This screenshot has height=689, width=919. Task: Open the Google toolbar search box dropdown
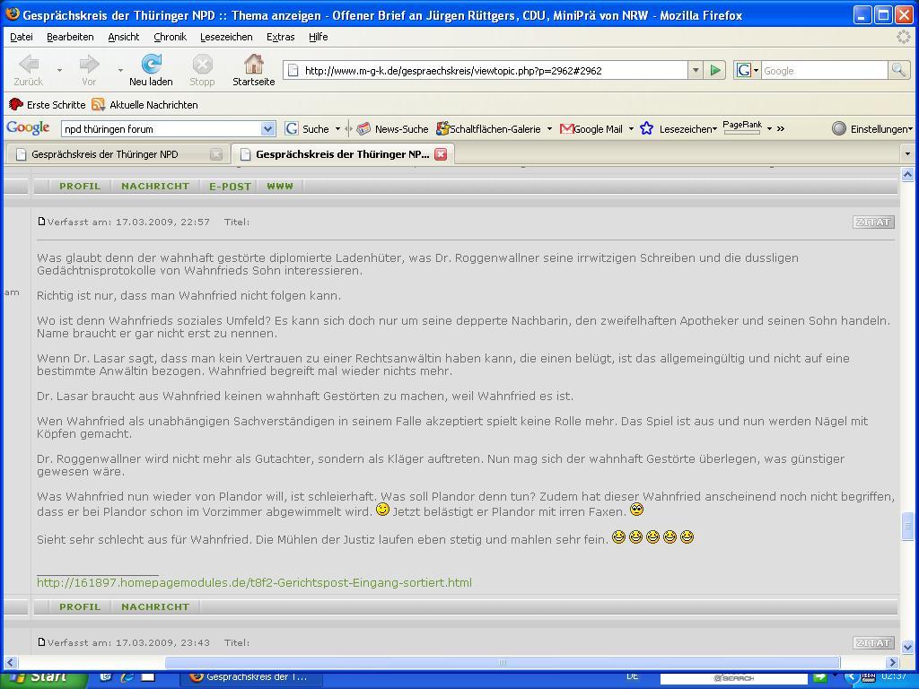click(x=267, y=129)
